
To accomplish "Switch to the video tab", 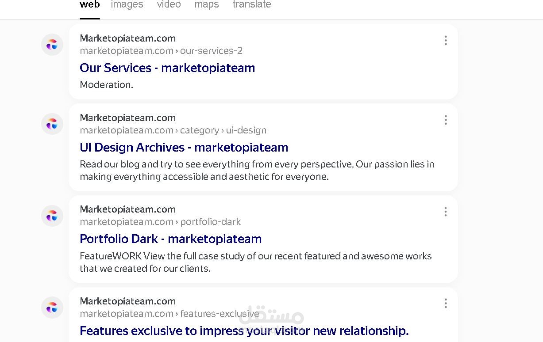I will pos(169,5).
